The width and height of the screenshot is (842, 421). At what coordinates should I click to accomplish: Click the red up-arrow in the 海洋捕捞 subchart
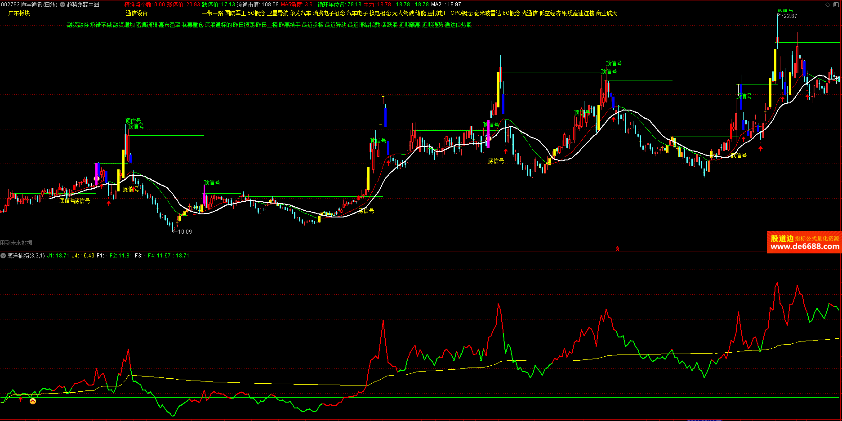[x=21, y=399]
